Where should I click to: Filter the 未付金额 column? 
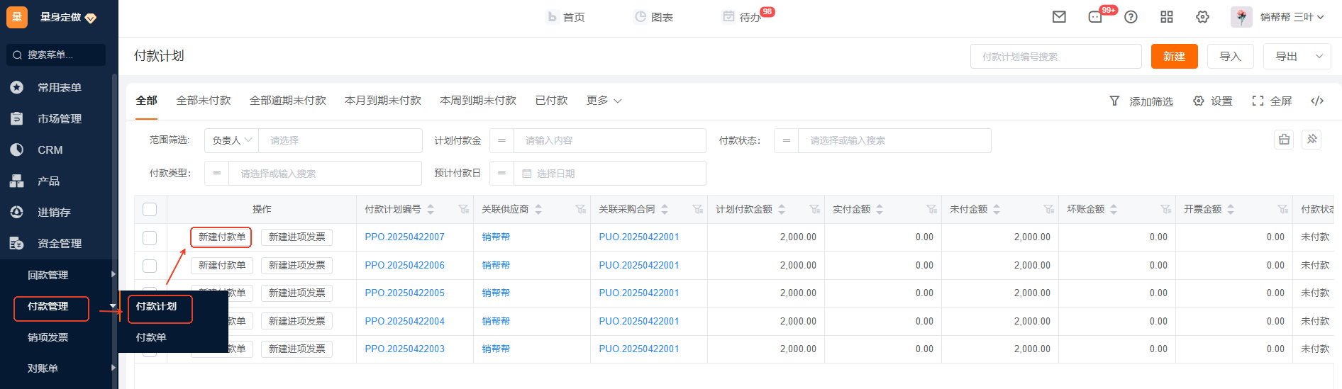click(x=1048, y=209)
